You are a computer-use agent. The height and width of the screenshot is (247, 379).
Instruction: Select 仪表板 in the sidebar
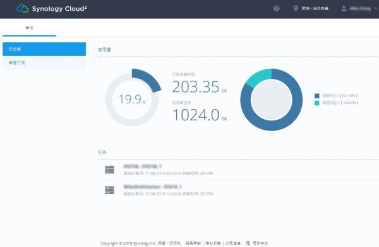pos(44,49)
